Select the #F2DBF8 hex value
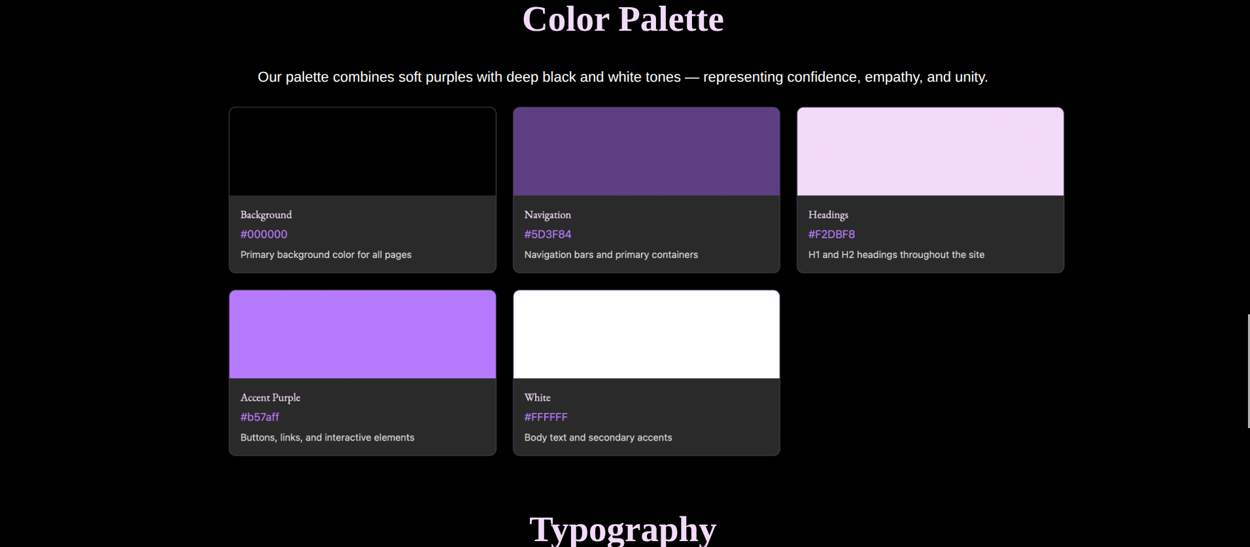The image size is (1250, 547). click(x=831, y=235)
